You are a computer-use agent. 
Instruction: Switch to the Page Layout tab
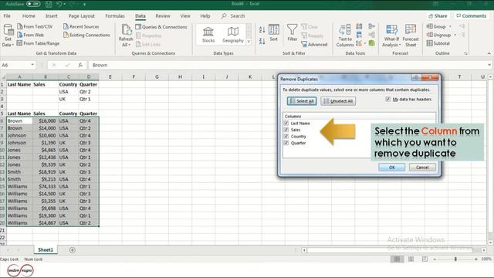[82, 15]
